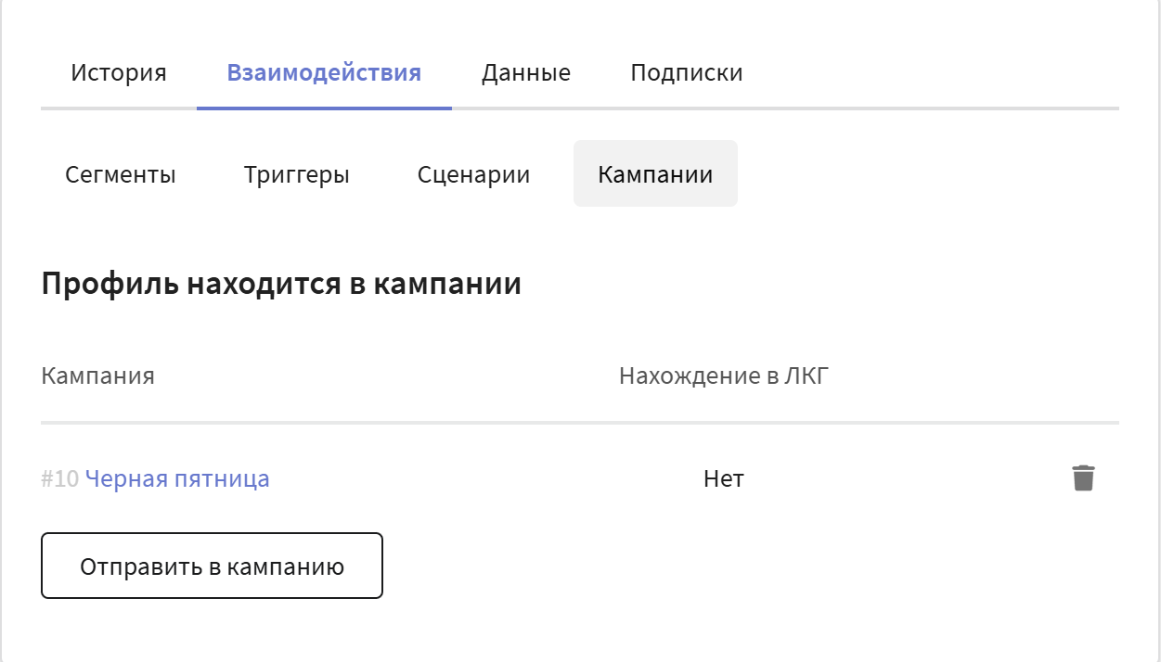Select the Взаимодействия tab
1161x662 pixels.
coord(324,73)
